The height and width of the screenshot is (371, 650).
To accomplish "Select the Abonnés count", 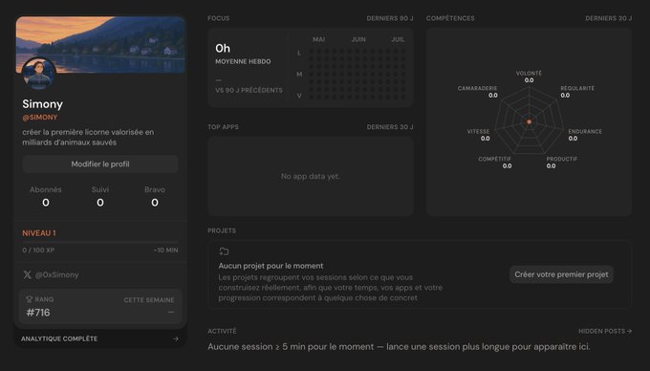I will click(46, 203).
